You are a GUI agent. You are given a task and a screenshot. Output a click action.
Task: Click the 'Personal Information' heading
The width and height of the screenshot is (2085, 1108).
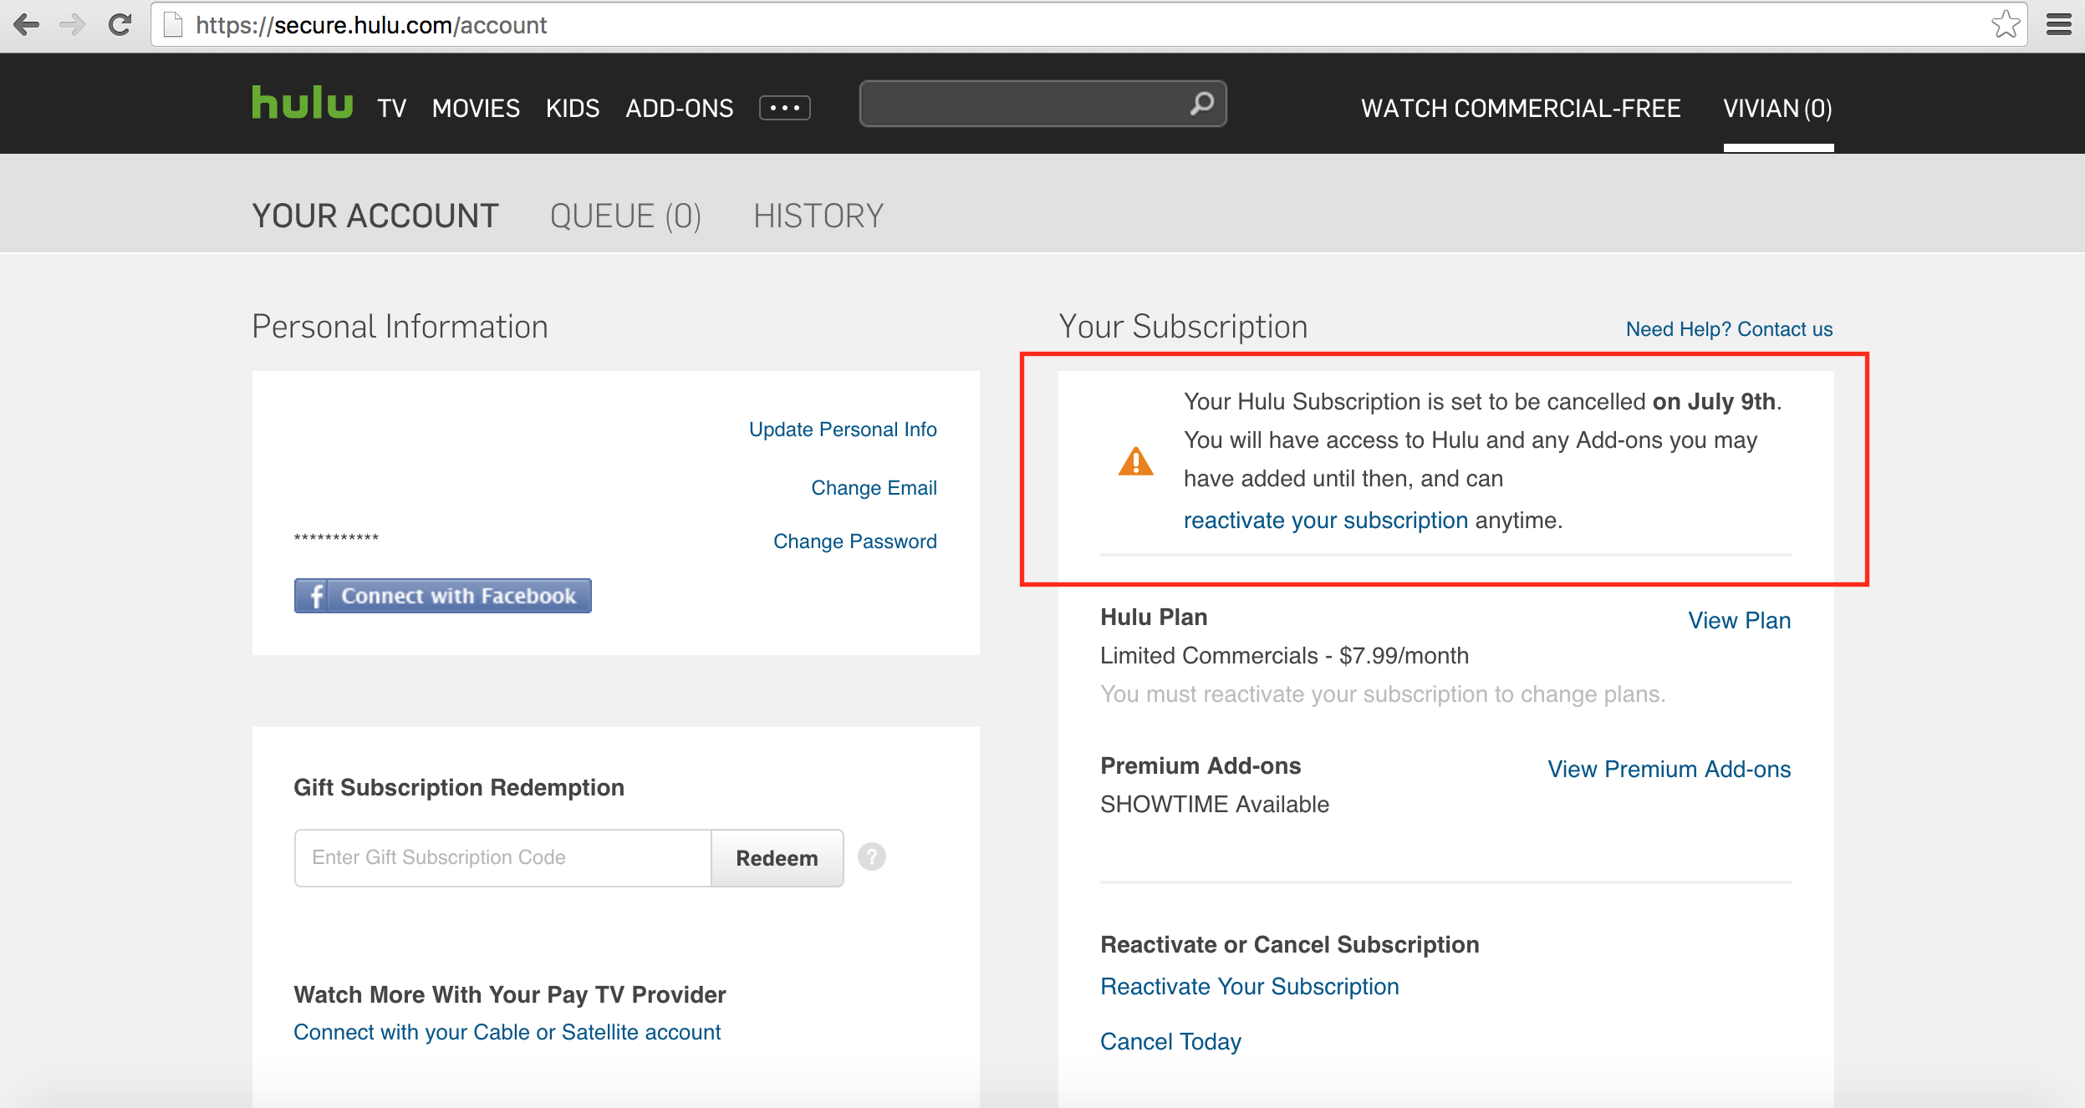click(x=400, y=327)
